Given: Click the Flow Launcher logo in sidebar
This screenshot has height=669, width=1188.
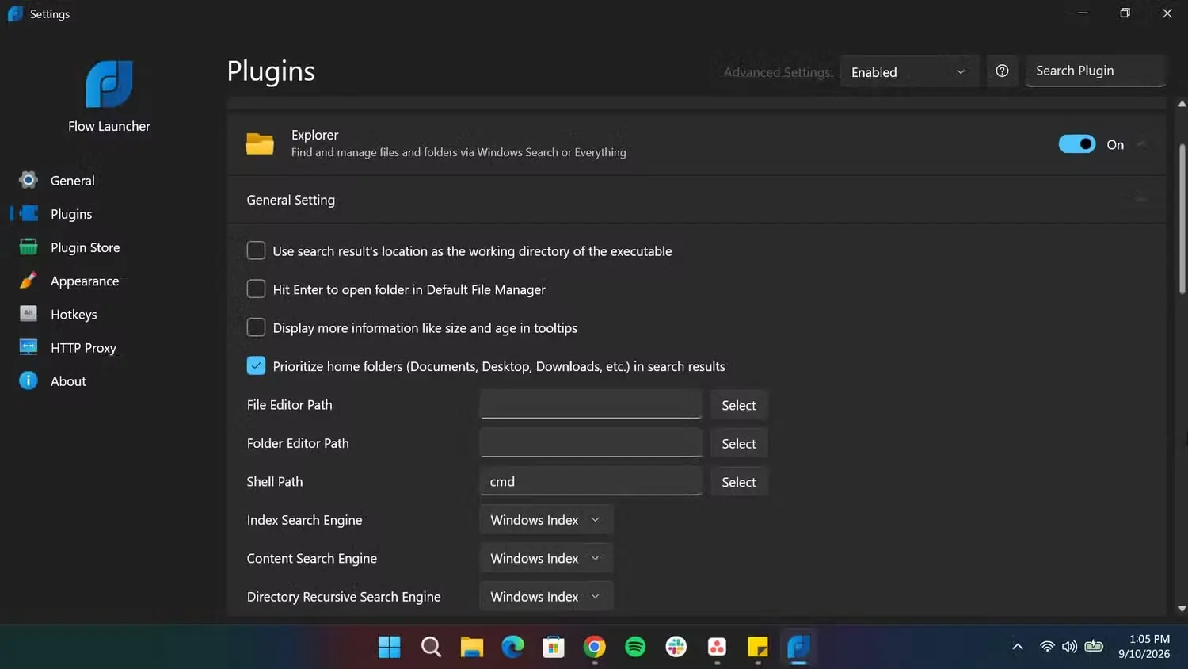Looking at the screenshot, I should click(109, 84).
